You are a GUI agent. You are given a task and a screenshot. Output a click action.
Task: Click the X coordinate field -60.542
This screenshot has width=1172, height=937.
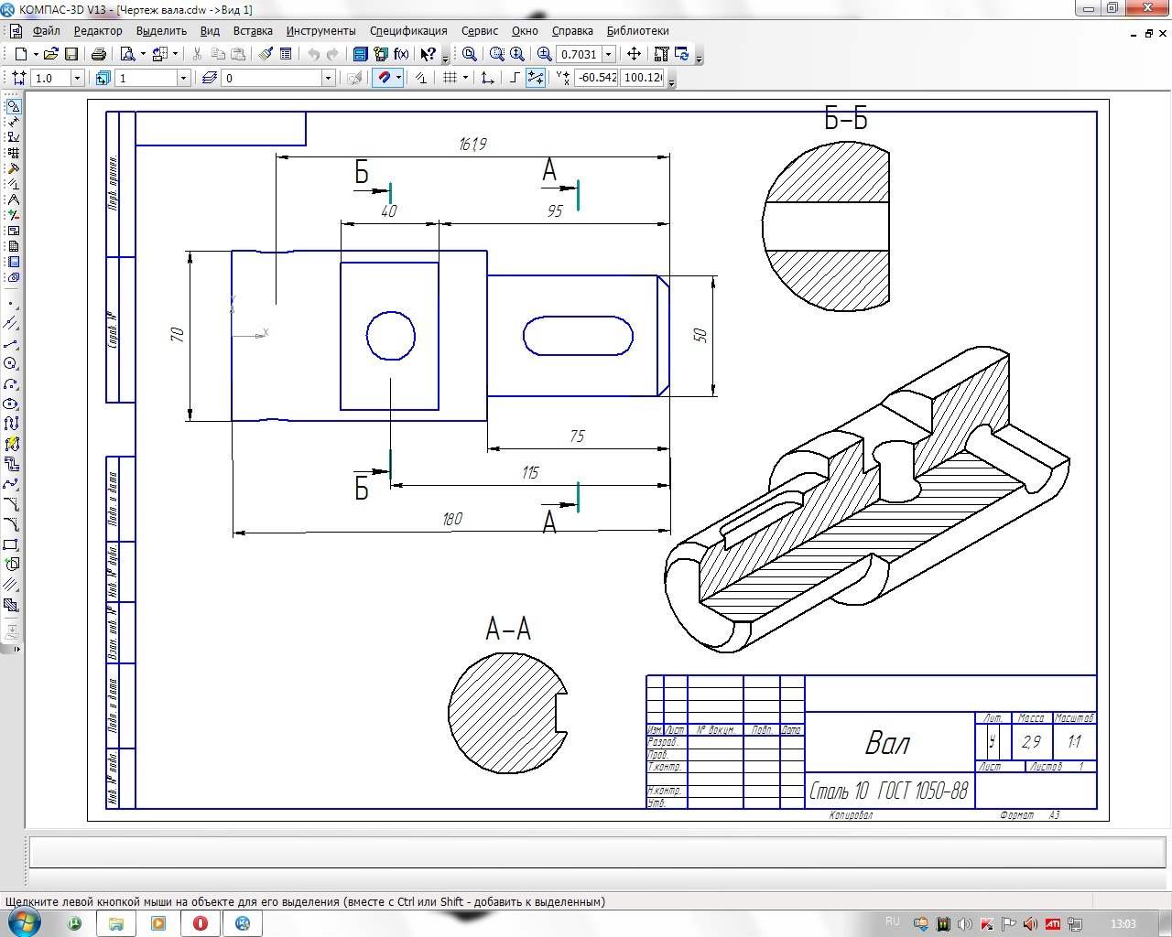pos(598,78)
